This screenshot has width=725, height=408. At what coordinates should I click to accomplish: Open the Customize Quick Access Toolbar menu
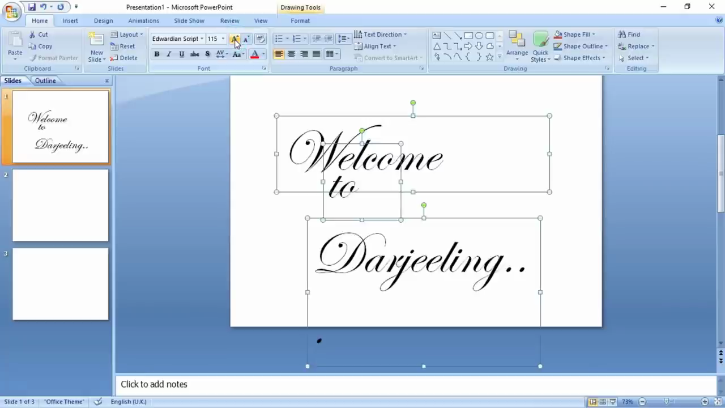pos(76,7)
